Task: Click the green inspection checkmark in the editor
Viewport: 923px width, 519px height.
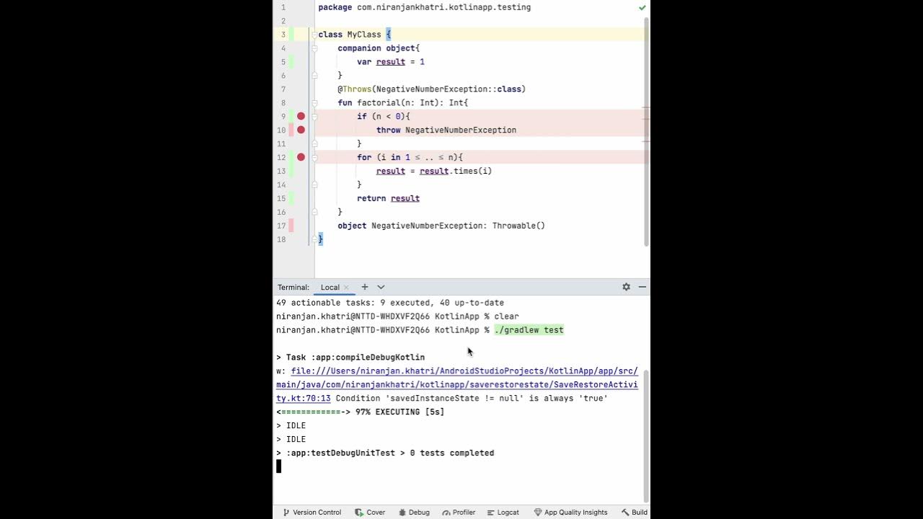Action: (x=642, y=7)
